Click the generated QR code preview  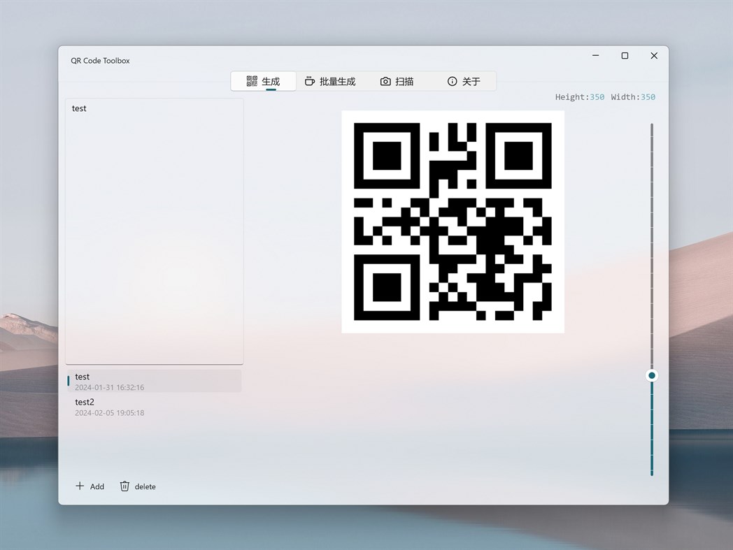453,222
